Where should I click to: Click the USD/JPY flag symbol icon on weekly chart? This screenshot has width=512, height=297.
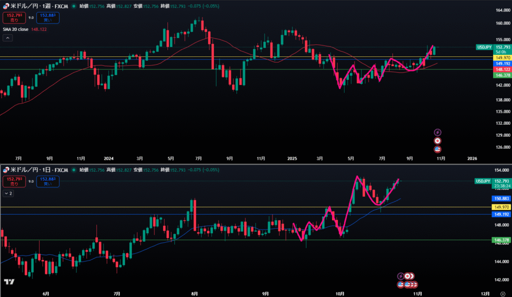pyautogui.click(x=5, y=6)
